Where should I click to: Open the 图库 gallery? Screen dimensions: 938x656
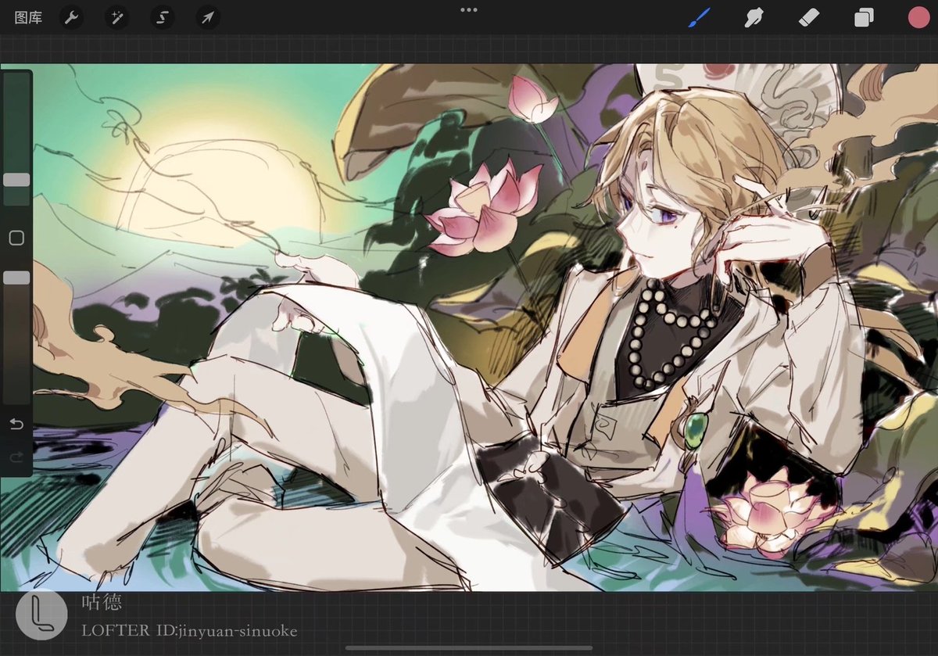(28, 17)
